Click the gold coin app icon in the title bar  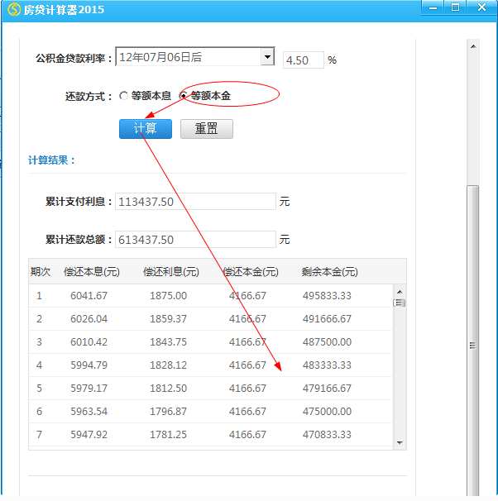(14, 9)
